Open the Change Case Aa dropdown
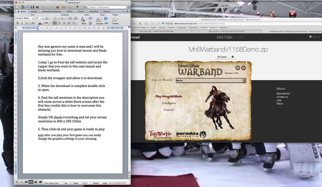This screenshot has height=187, width=322. (47, 18)
